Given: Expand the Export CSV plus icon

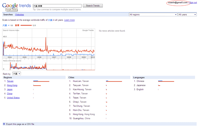Looking at the screenshot, I should point(4,124).
